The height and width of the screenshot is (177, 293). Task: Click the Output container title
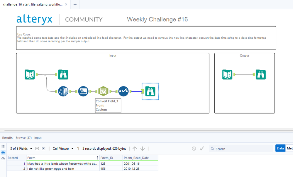tap(244, 56)
